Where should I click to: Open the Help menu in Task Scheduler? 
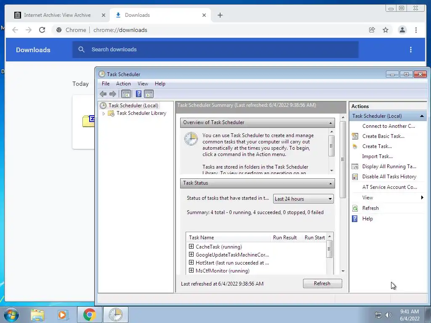(x=160, y=84)
